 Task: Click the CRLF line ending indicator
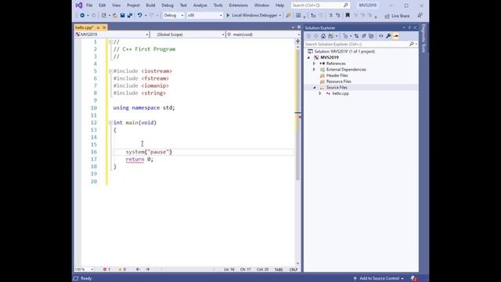click(294, 269)
